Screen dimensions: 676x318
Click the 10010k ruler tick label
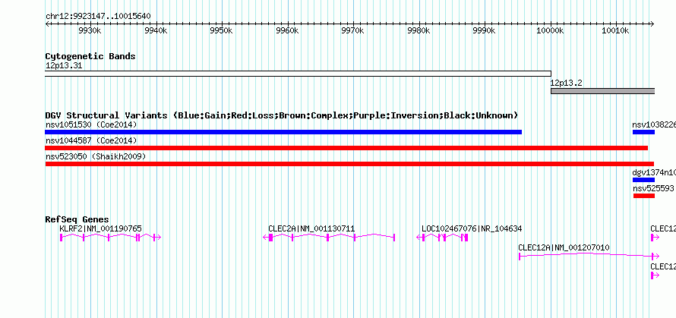click(617, 31)
